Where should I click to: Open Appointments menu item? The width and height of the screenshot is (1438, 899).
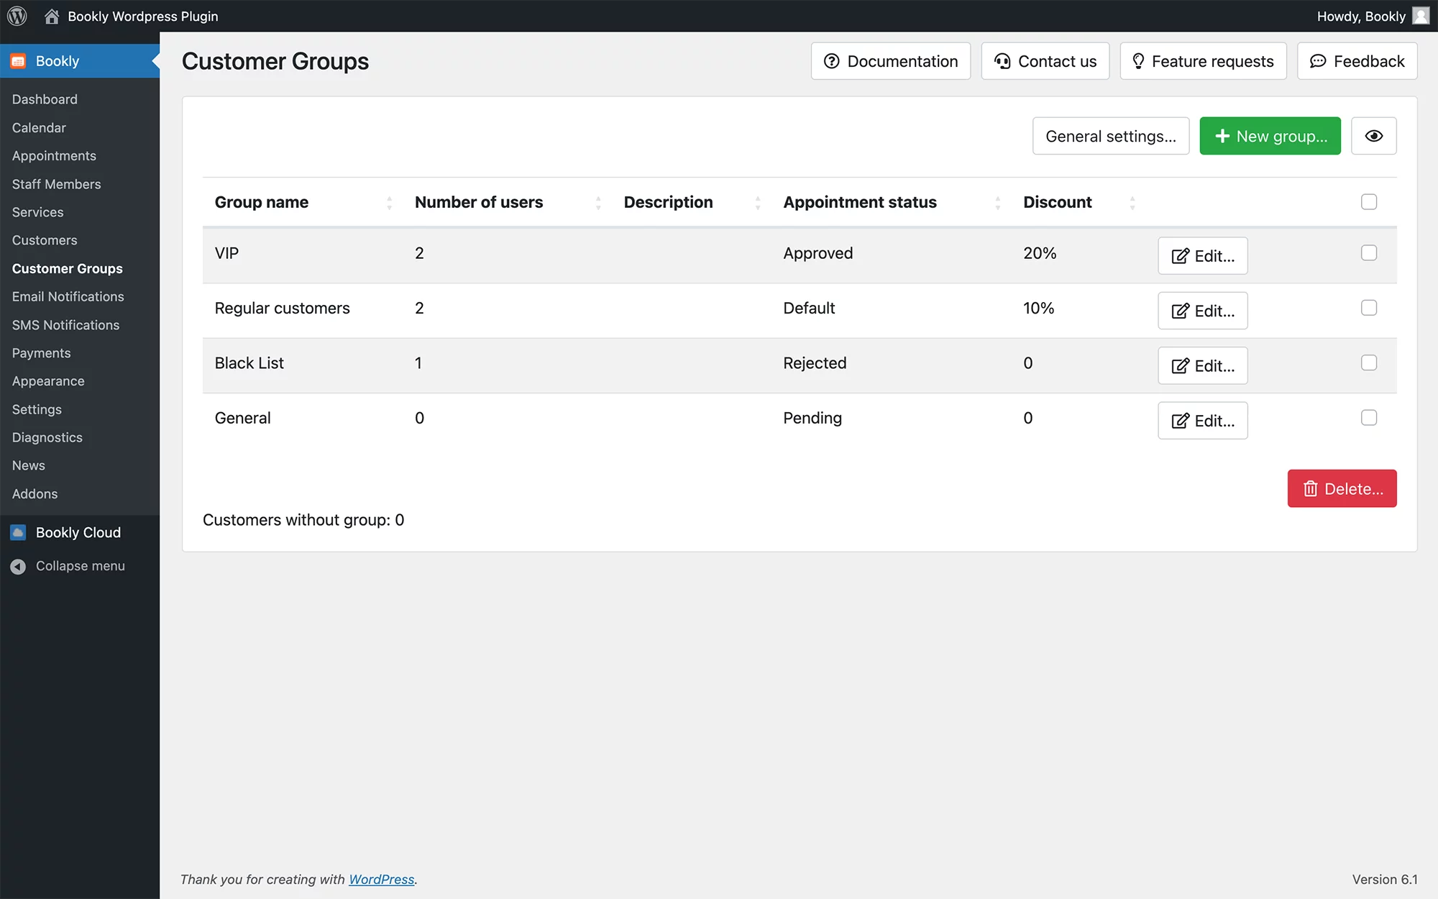(54, 155)
